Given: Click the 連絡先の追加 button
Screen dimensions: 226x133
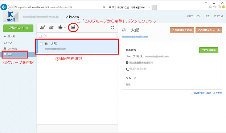Looking at the screenshot, I should point(18,28).
